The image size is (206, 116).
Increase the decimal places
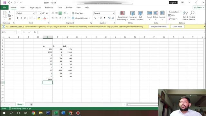pos(109,18)
